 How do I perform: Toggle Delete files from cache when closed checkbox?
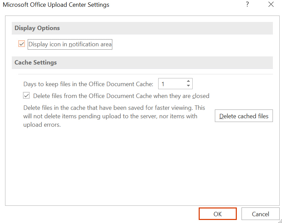click(26, 96)
